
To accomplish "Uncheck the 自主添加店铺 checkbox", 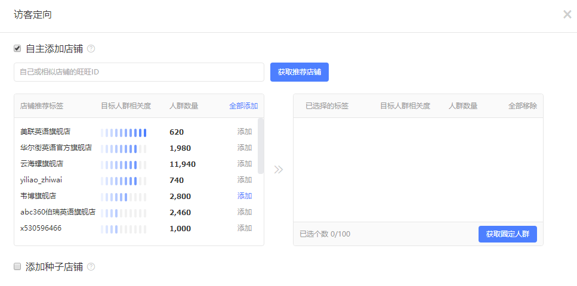I will [17, 48].
